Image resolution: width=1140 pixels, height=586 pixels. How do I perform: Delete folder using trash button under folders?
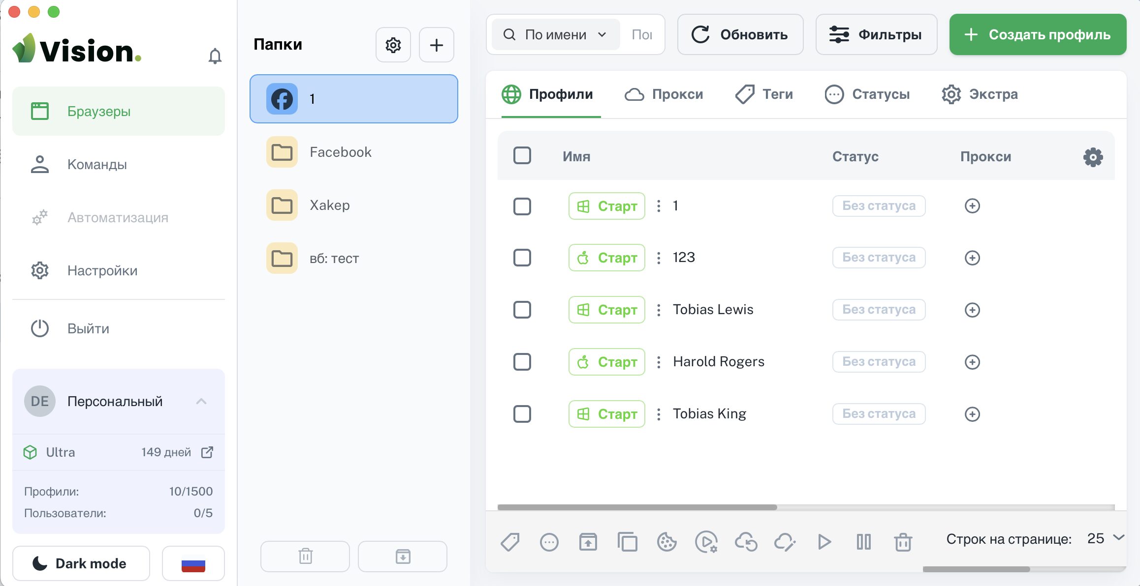(x=305, y=557)
